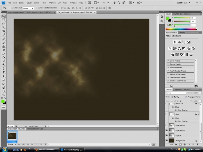Screen dimensions: 203x152
Task: Select the Eyedropper tool
Action: tap(4, 35)
